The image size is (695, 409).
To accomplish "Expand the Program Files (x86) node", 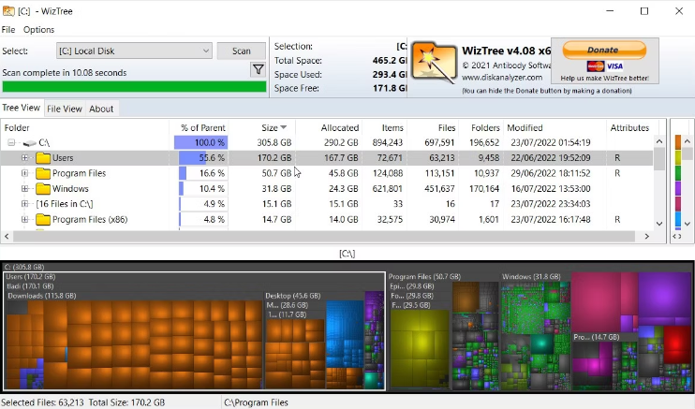I will tap(24, 219).
